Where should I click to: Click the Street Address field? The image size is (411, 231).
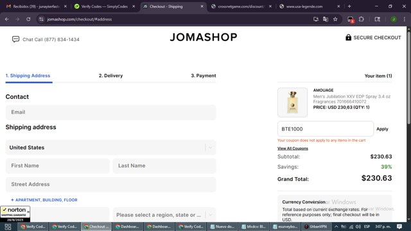pos(110,184)
